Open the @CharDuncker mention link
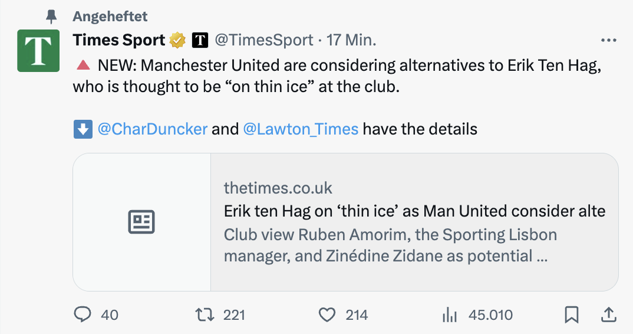Screen dimensions: 633x334 coord(152,129)
